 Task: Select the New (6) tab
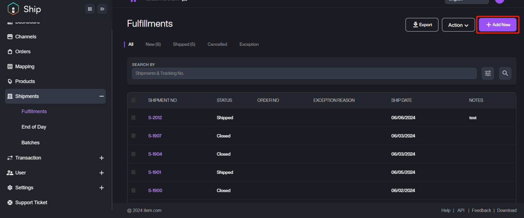[x=153, y=44]
